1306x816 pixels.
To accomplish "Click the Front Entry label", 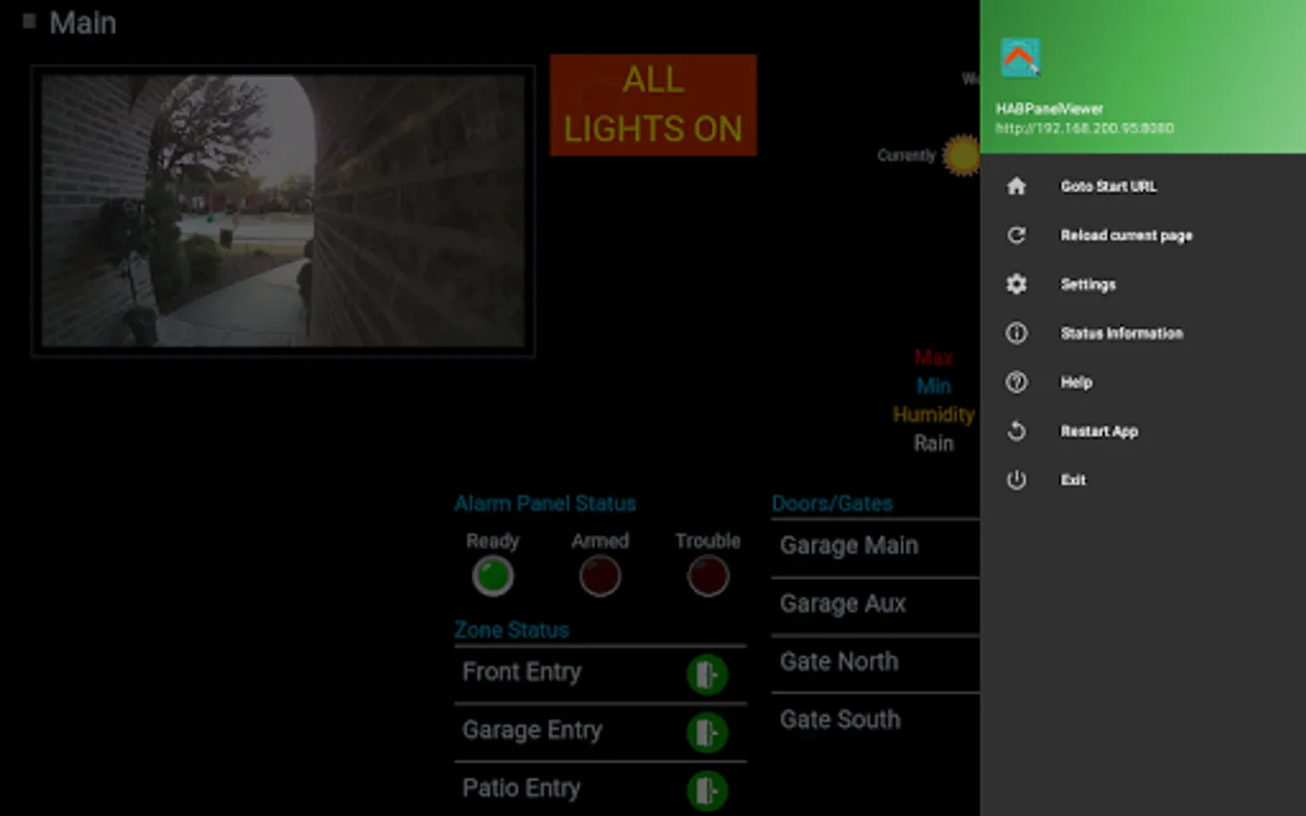I will [521, 672].
